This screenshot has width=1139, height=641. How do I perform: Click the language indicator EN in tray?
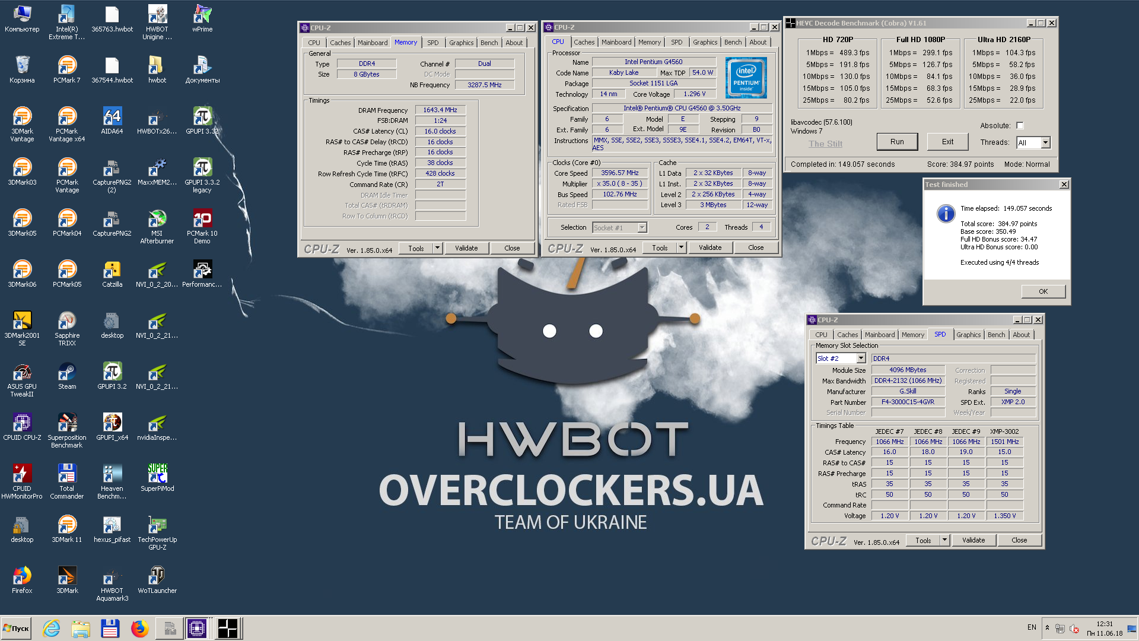1032,627
